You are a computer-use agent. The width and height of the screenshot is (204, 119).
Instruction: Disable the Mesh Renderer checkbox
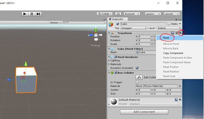coord(116,57)
